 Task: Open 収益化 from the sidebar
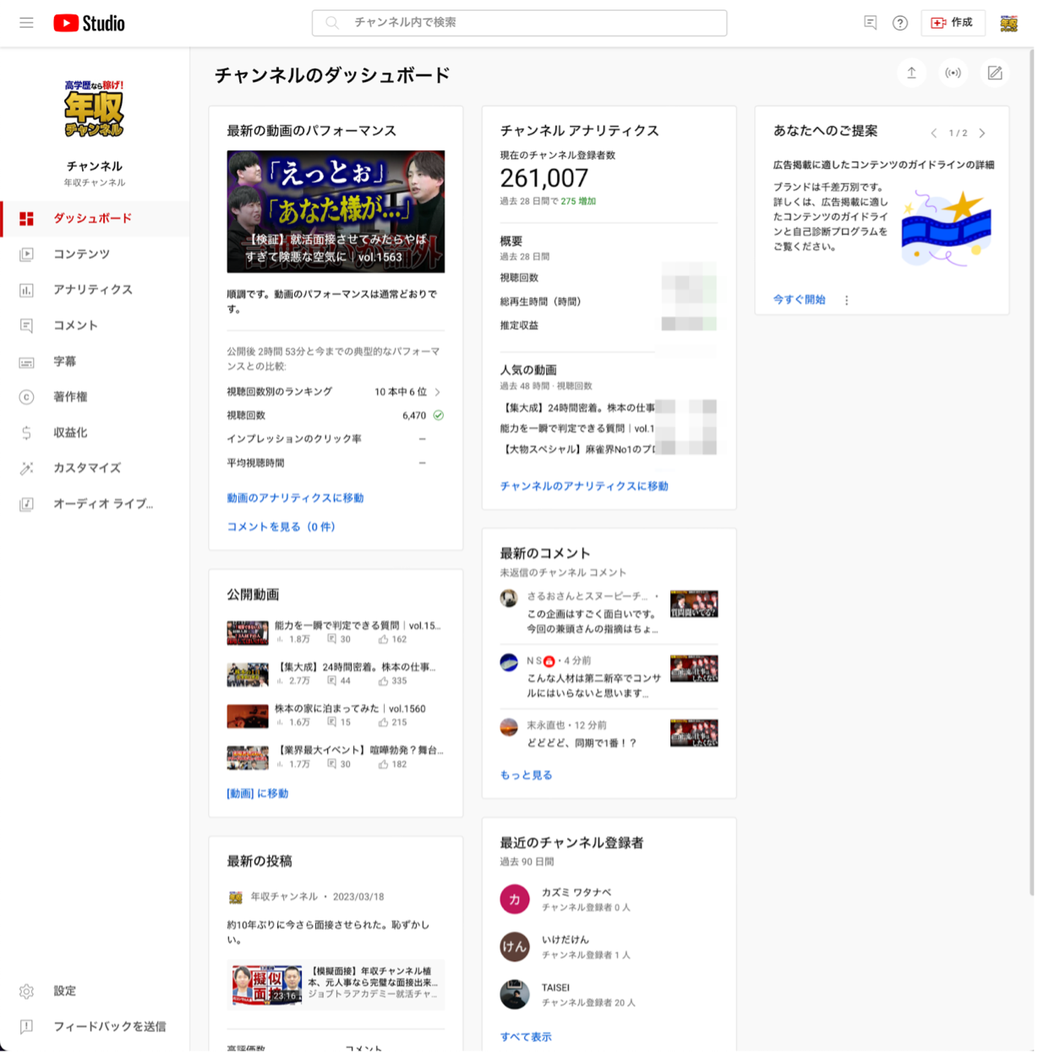(x=70, y=433)
